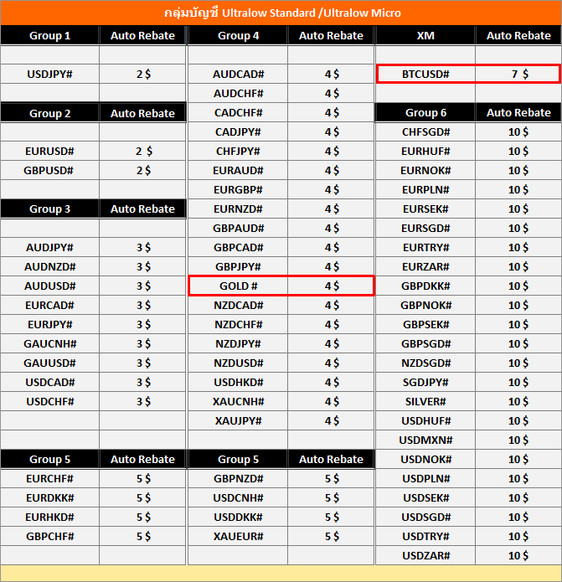The image size is (562, 582).
Task: Click the GAUUSD# symbol cell
Action: click(x=50, y=363)
